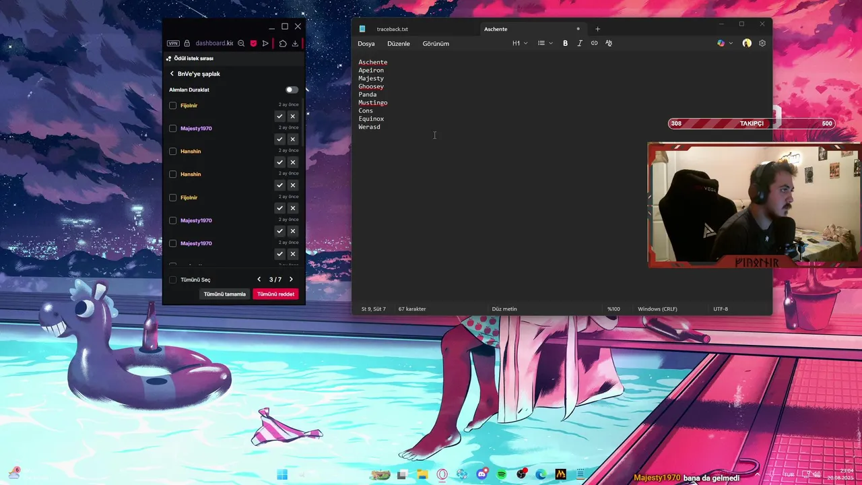Select the Aschente tab
Viewport: 862px width, 485px height.
click(496, 29)
